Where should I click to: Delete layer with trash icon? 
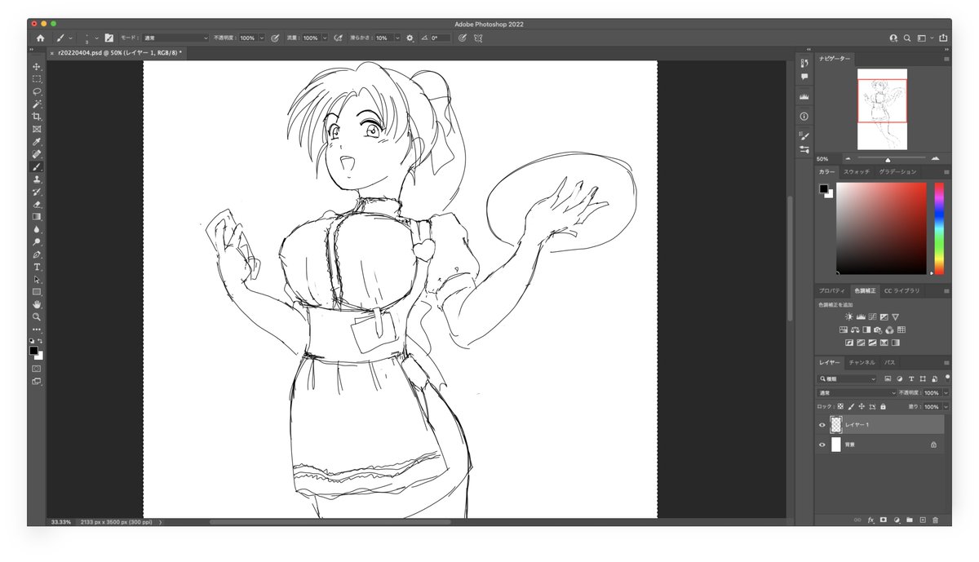(x=936, y=520)
